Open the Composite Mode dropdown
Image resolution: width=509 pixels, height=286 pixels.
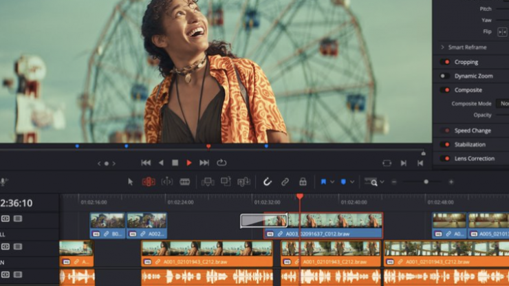tap(503, 103)
